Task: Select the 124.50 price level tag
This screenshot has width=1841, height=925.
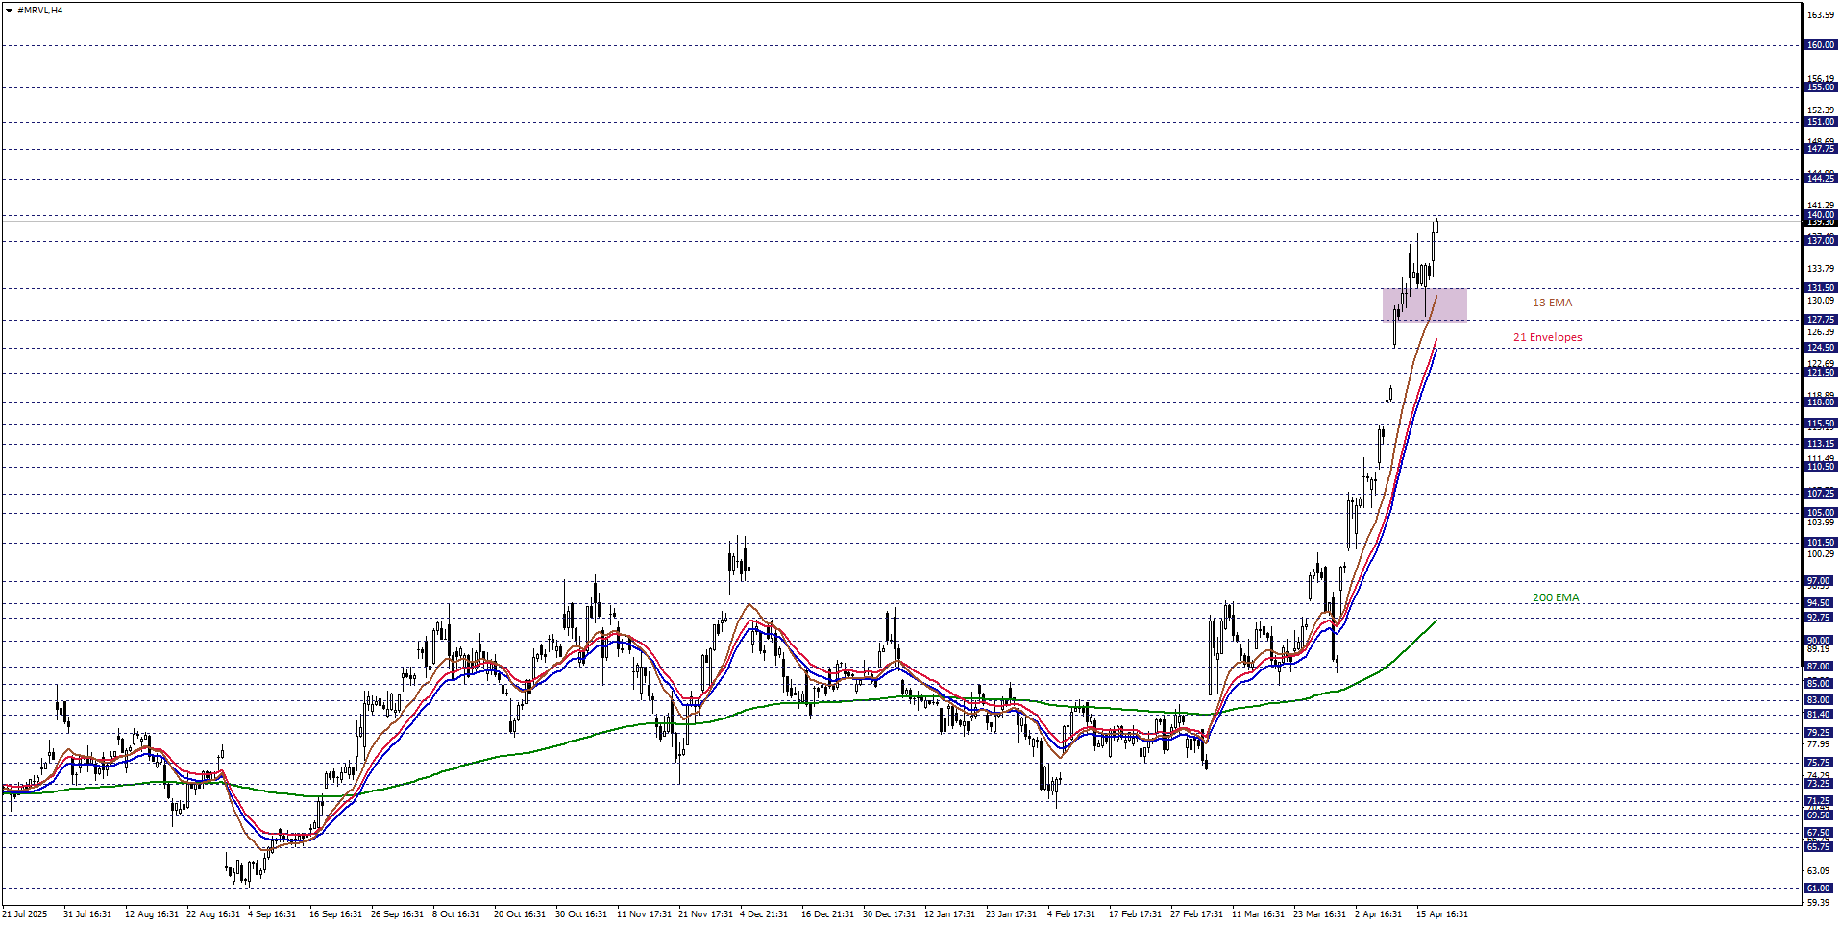Action: (1820, 348)
